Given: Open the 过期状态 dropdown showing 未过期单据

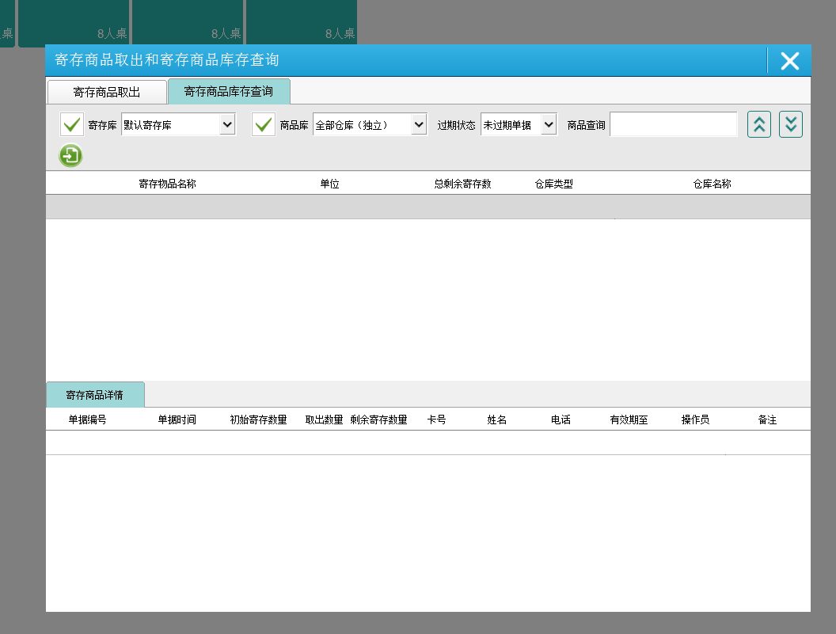Looking at the screenshot, I should click(x=519, y=125).
